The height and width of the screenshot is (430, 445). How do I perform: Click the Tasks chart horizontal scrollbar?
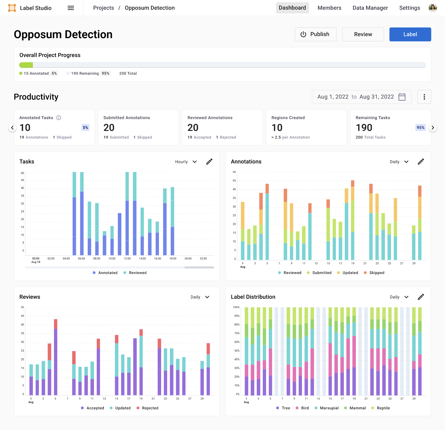point(199,267)
